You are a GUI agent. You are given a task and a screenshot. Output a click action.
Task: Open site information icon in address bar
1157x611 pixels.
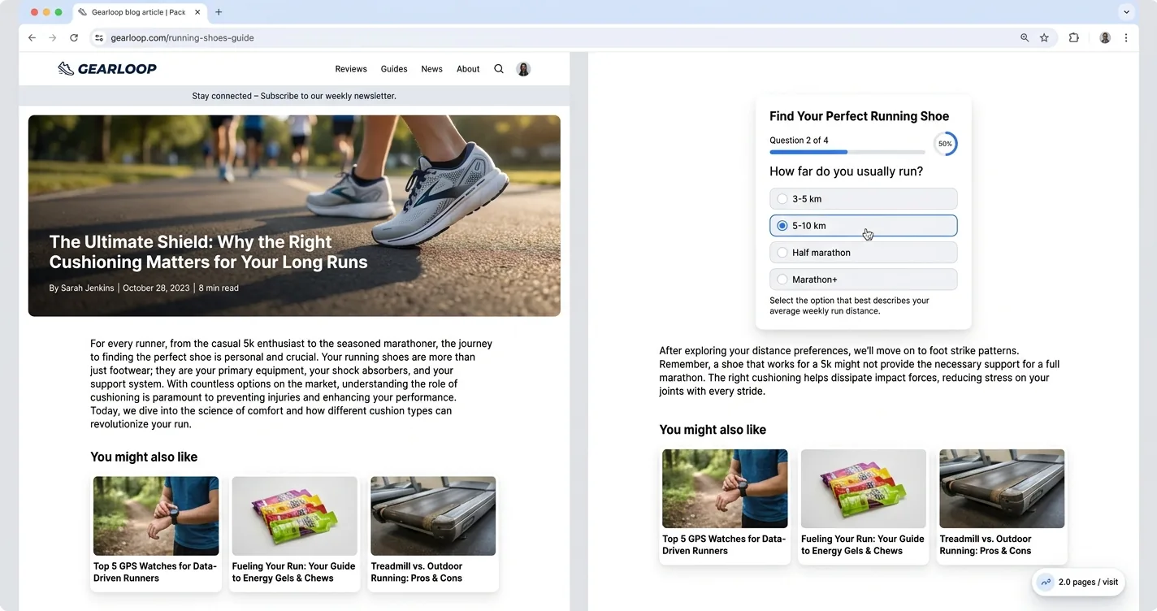click(x=99, y=37)
